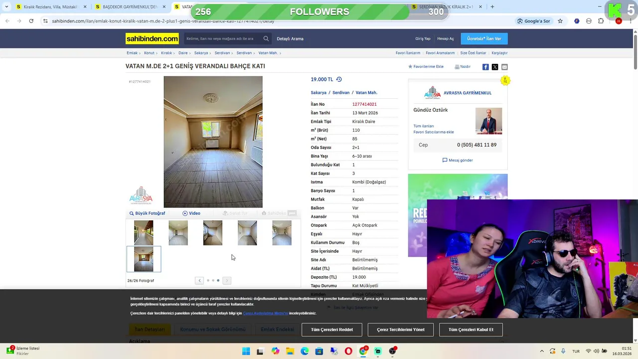The image size is (638, 359).
Task: Open the sahibinden.com logo homepage
Action: click(152, 38)
